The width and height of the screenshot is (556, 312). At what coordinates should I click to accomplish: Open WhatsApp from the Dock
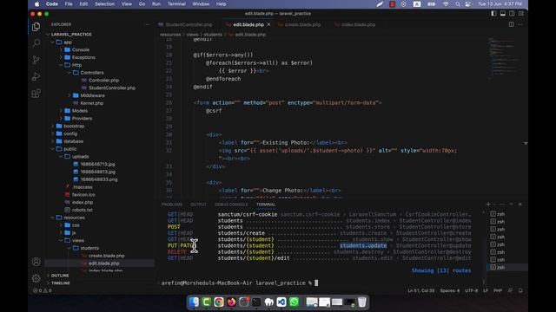[x=294, y=302]
